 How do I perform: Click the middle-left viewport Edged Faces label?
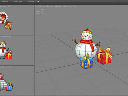3,37
